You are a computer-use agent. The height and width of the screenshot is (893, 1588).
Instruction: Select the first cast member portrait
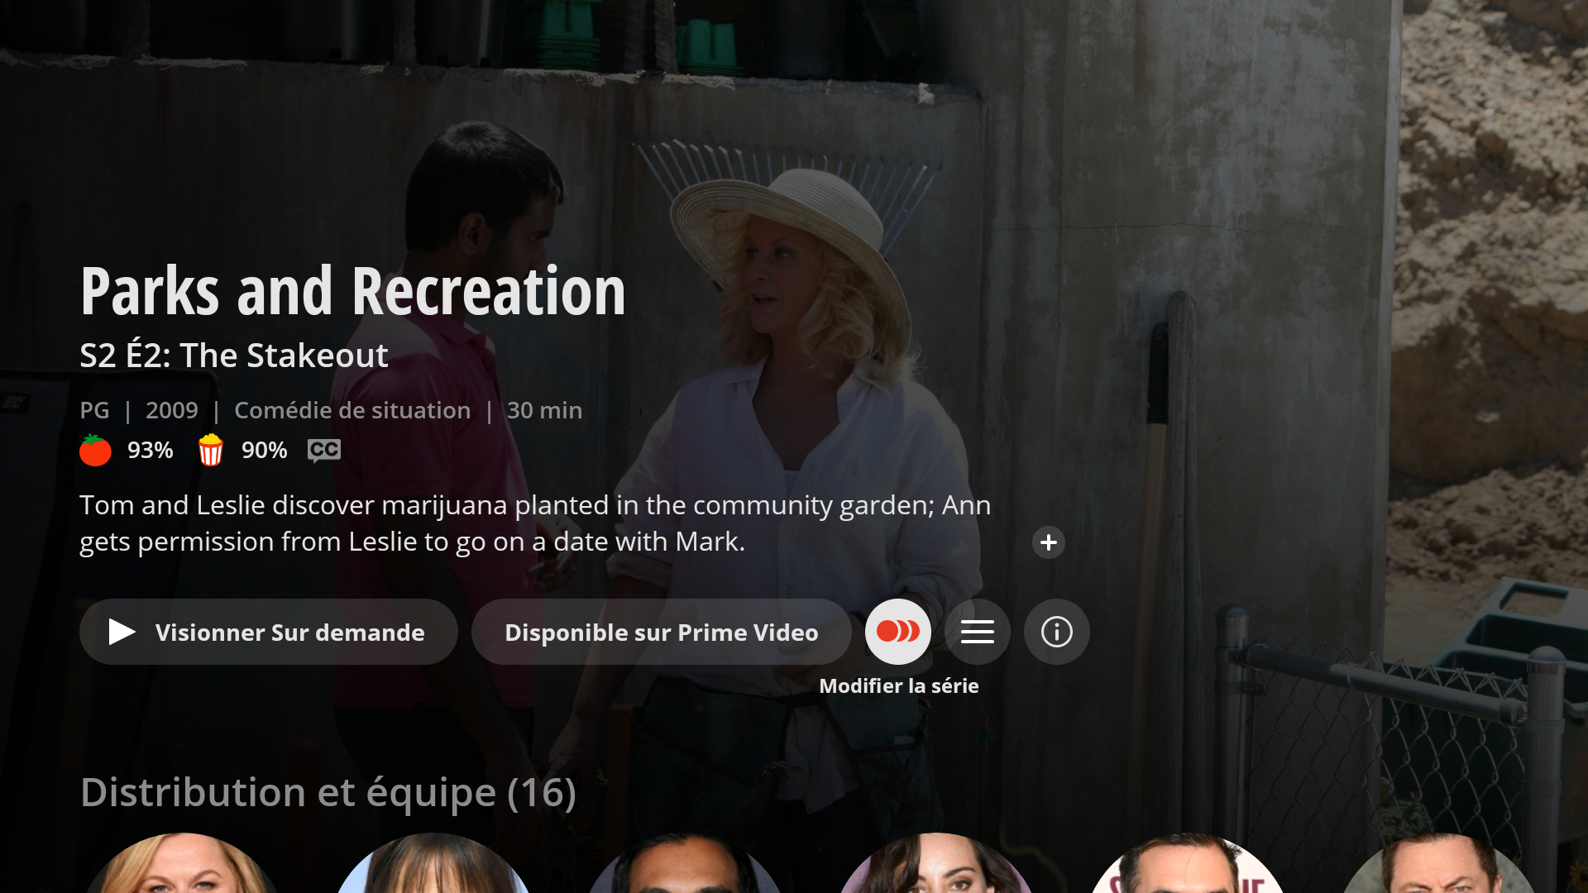(181, 863)
